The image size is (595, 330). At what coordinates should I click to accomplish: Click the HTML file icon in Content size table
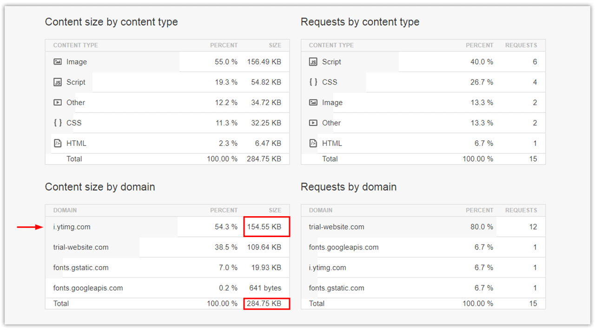[58, 143]
